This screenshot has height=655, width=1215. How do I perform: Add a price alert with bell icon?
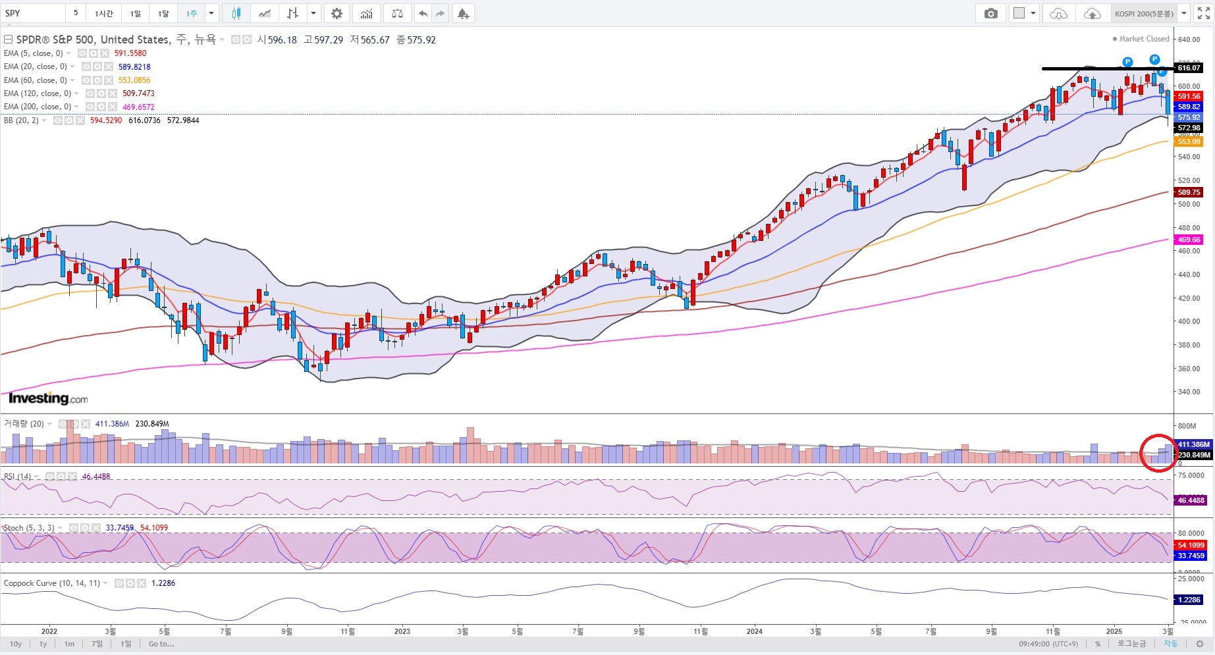[x=464, y=13]
